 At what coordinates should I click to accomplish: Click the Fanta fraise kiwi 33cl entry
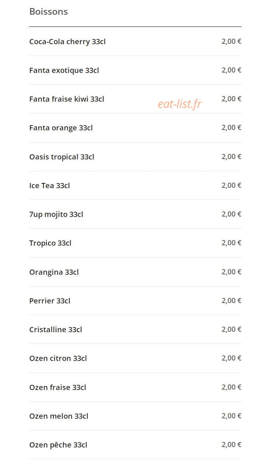click(x=135, y=99)
